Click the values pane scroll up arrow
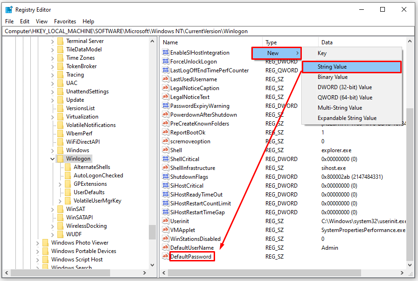 [x=410, y=42]
